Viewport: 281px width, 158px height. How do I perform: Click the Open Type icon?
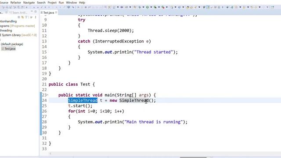[x=187, y=7]
